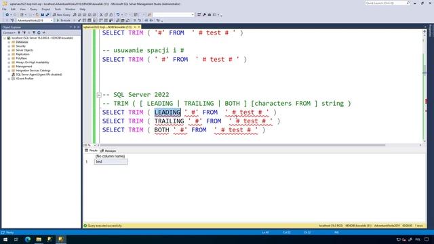Viewport: 434px width, 244px height.
Task: Click the New Query button
Action: tap(62, 15)
